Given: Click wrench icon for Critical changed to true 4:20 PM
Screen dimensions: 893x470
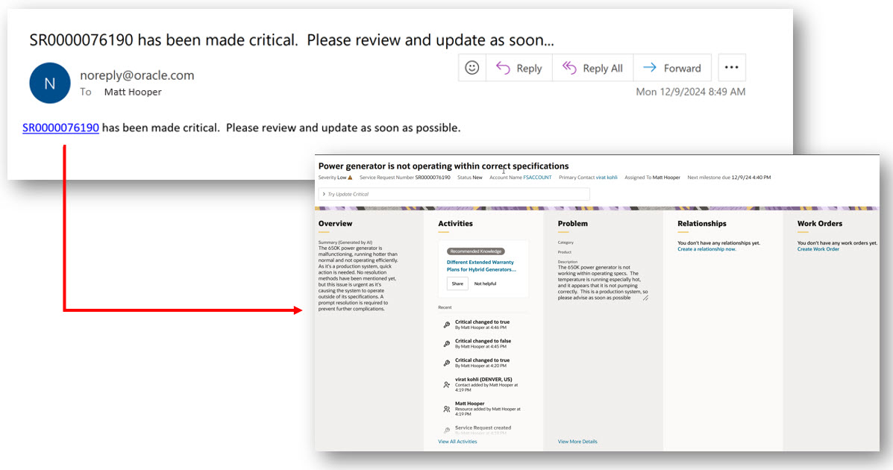Looking at the screenshot, I should point(447,363).
